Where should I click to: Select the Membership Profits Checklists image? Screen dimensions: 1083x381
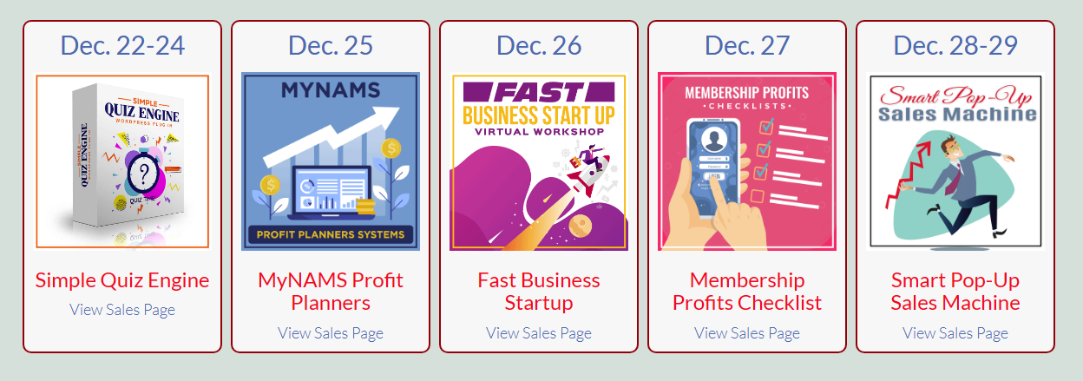[747, 161]
